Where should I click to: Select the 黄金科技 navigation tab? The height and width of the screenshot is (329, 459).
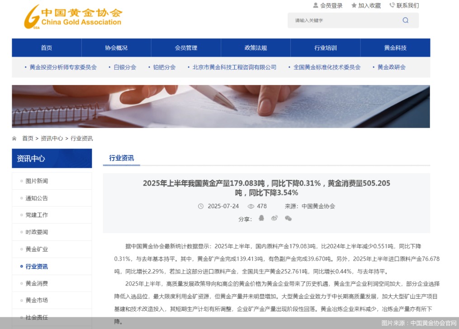pyautogui.click(x=395, y=48)
